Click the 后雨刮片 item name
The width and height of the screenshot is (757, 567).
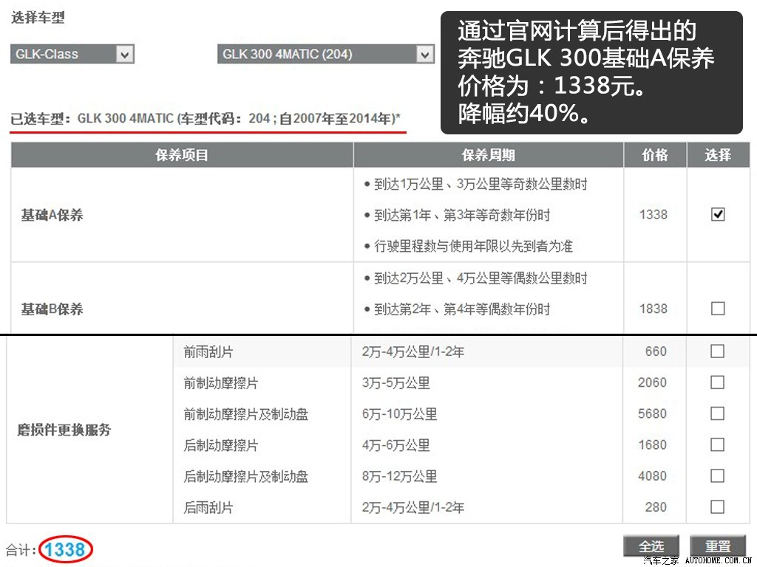pyautogui.click(x=208, y=508)
